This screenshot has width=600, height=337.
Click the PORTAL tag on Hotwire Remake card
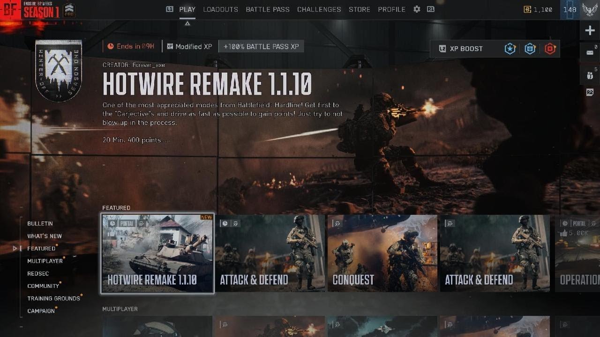click(x=127, y=224)
